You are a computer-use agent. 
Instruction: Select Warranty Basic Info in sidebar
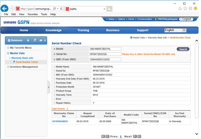click(x=22, y=58)
